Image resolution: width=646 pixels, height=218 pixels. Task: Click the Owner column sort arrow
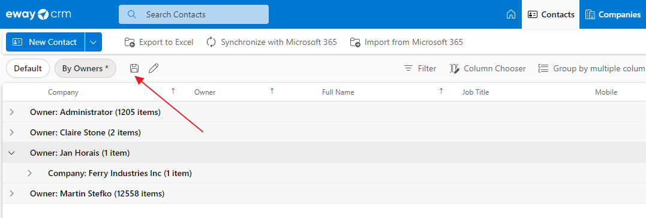(272, 91)
